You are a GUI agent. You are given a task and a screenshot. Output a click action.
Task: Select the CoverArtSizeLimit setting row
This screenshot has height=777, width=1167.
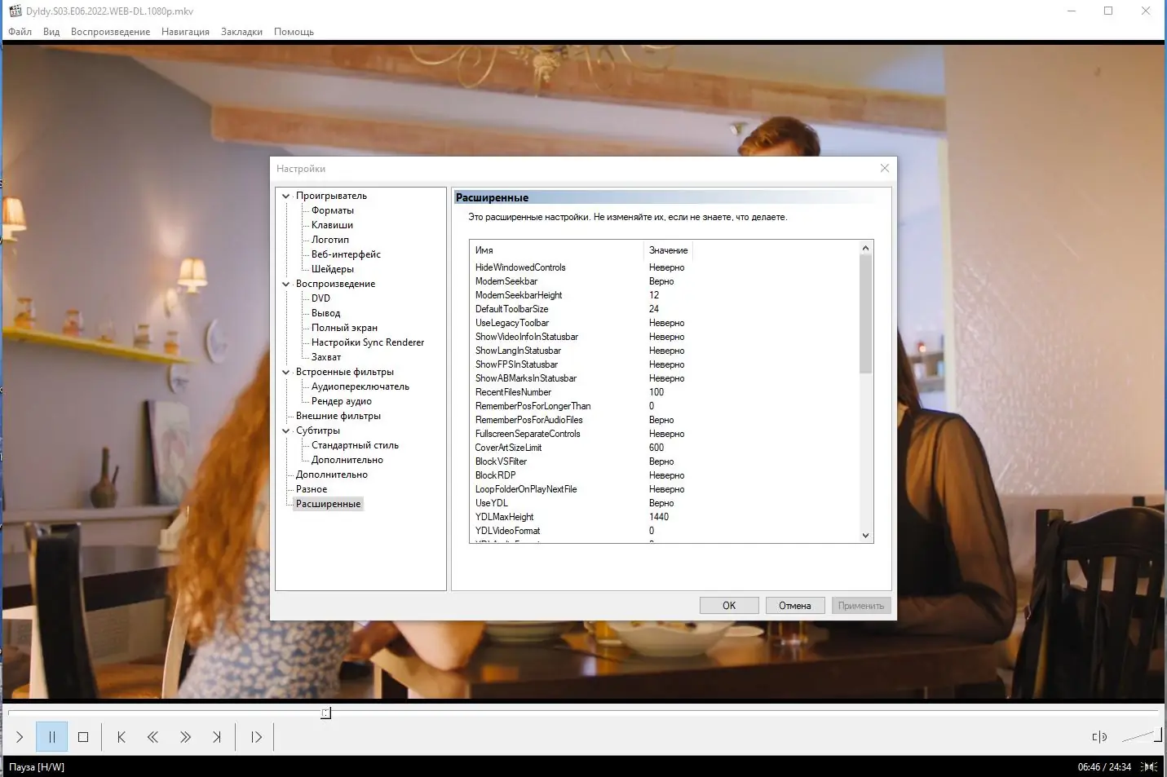pyautogui.click(x=665, y=448)
